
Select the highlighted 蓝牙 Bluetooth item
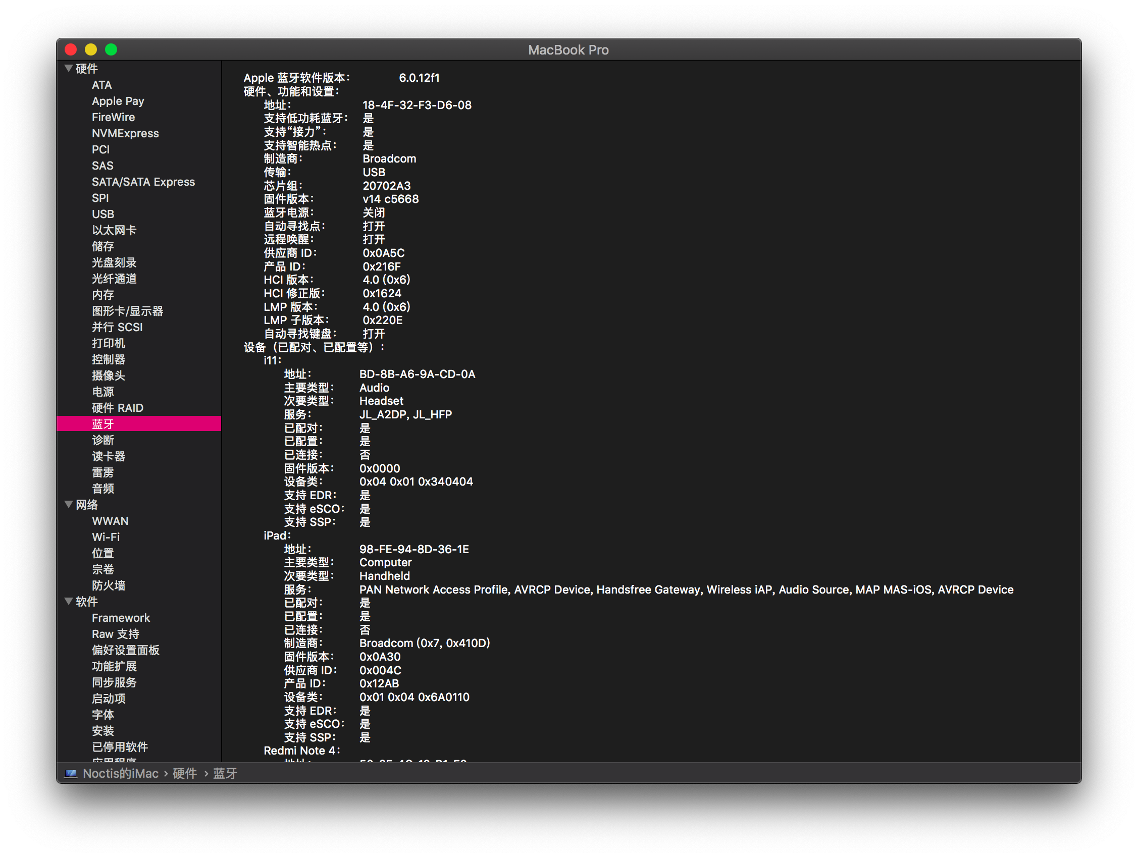tap(103, 424)
